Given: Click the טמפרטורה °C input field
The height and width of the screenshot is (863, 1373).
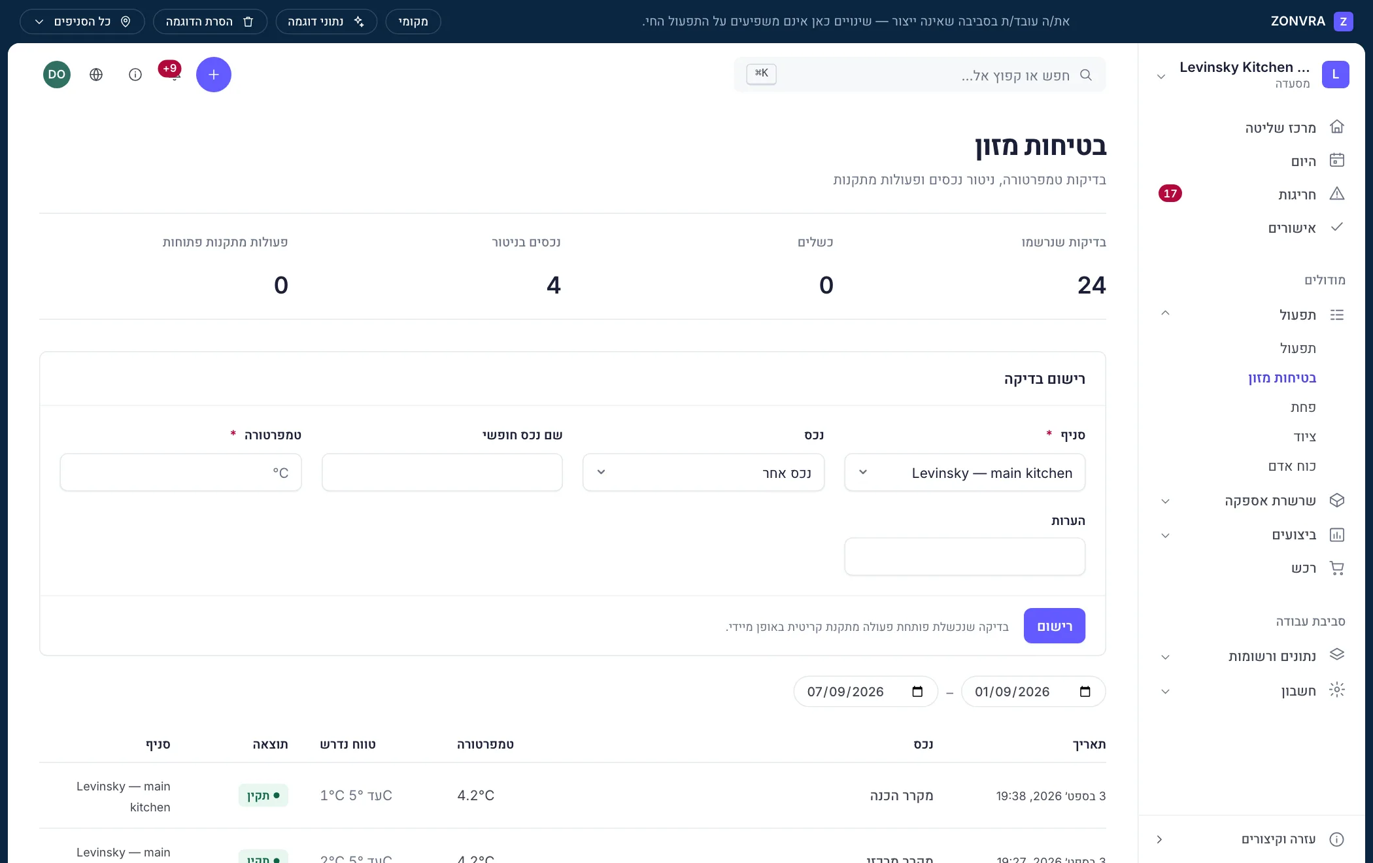Looking at the screenshot, I should pos(180,473).
